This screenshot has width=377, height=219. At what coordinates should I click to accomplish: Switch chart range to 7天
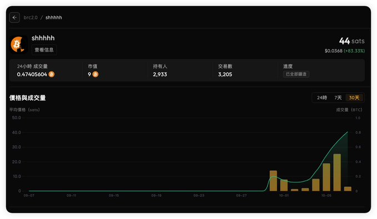point(338,98)
